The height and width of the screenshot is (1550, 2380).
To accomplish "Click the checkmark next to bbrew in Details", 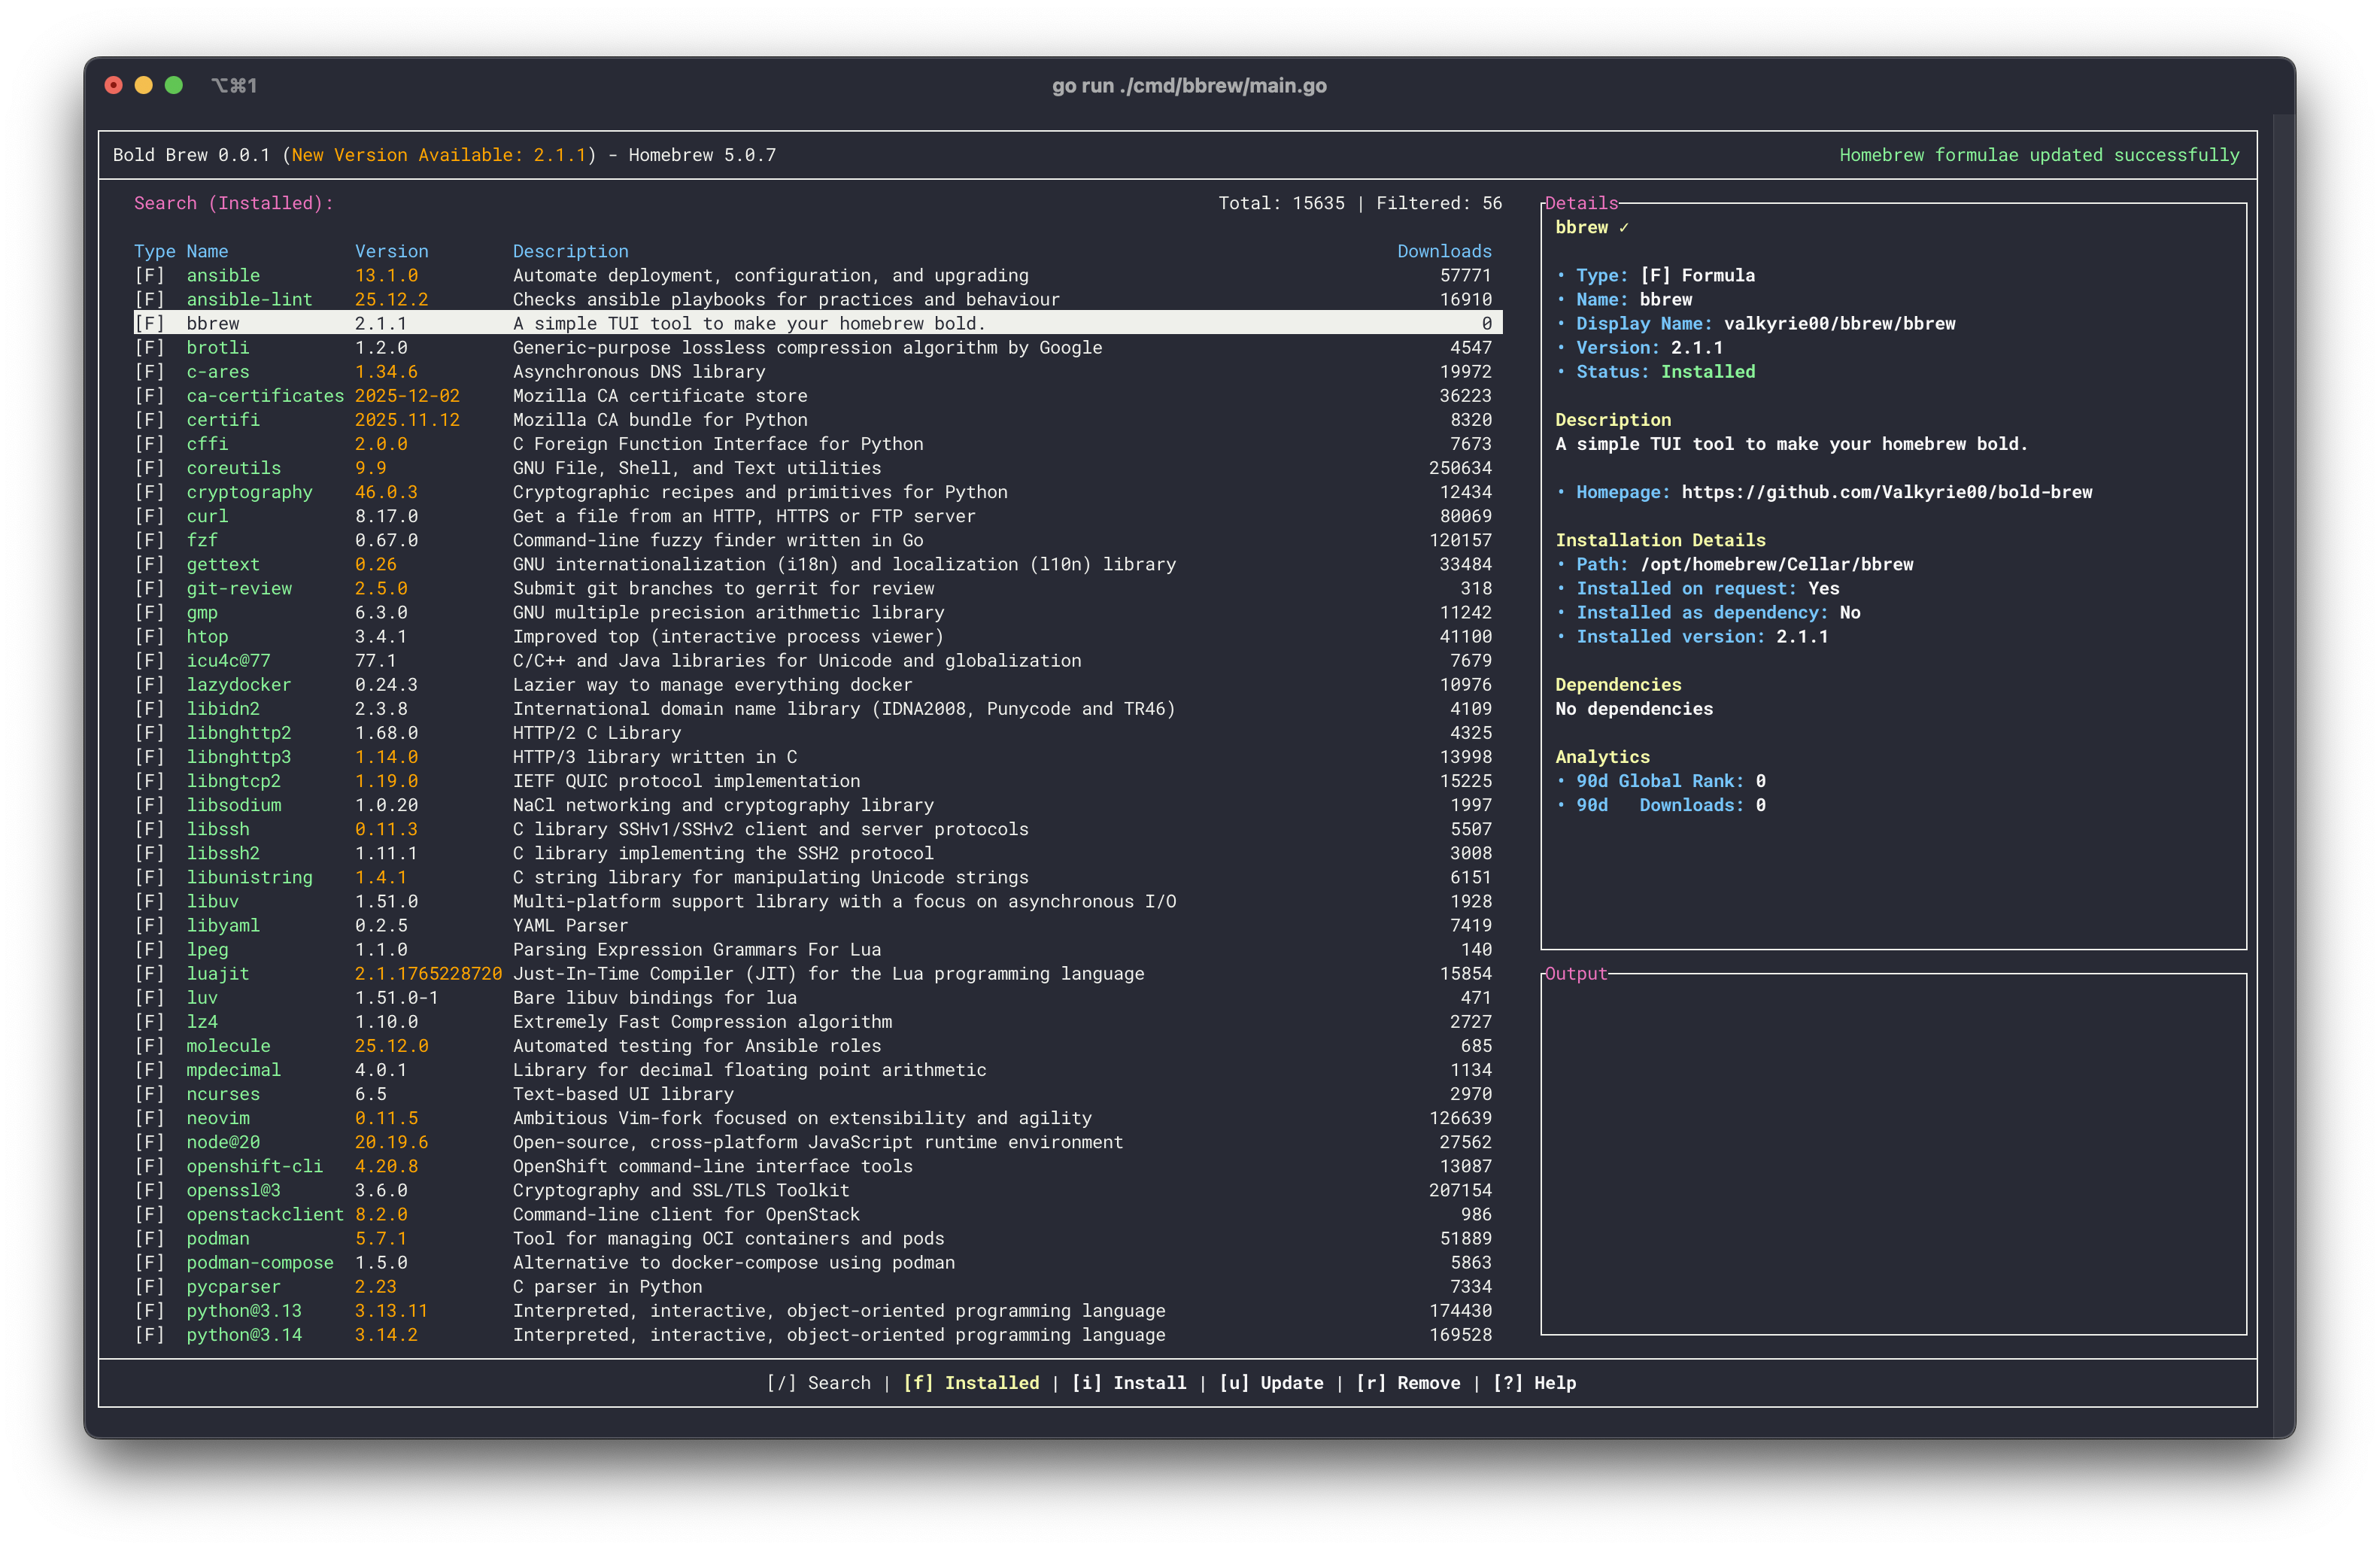I will (x=1624, y=227).
